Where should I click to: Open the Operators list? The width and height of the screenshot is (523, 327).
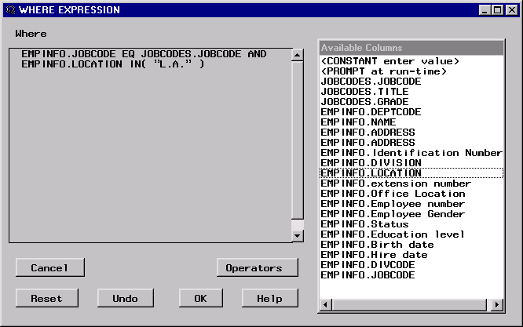(x=257, y=268)
